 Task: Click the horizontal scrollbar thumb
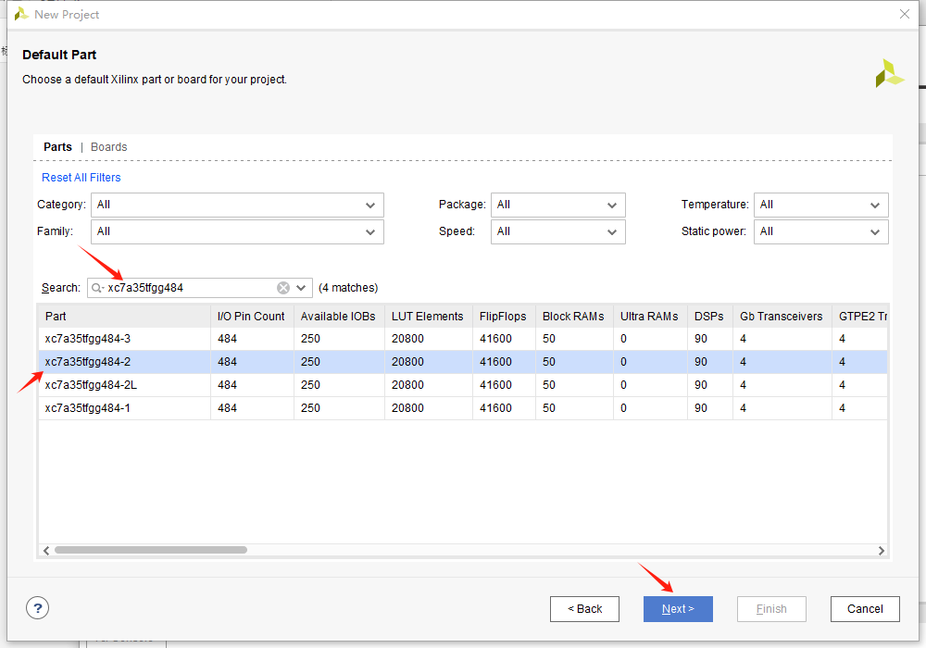pyautogui.click(x=151, y=550)
